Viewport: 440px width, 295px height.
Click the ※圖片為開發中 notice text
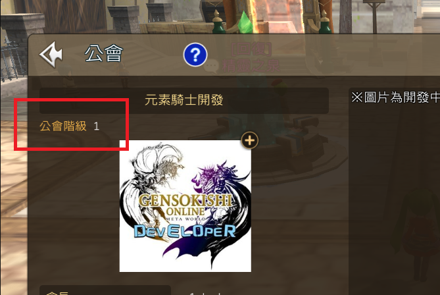[x=395, y=97]
